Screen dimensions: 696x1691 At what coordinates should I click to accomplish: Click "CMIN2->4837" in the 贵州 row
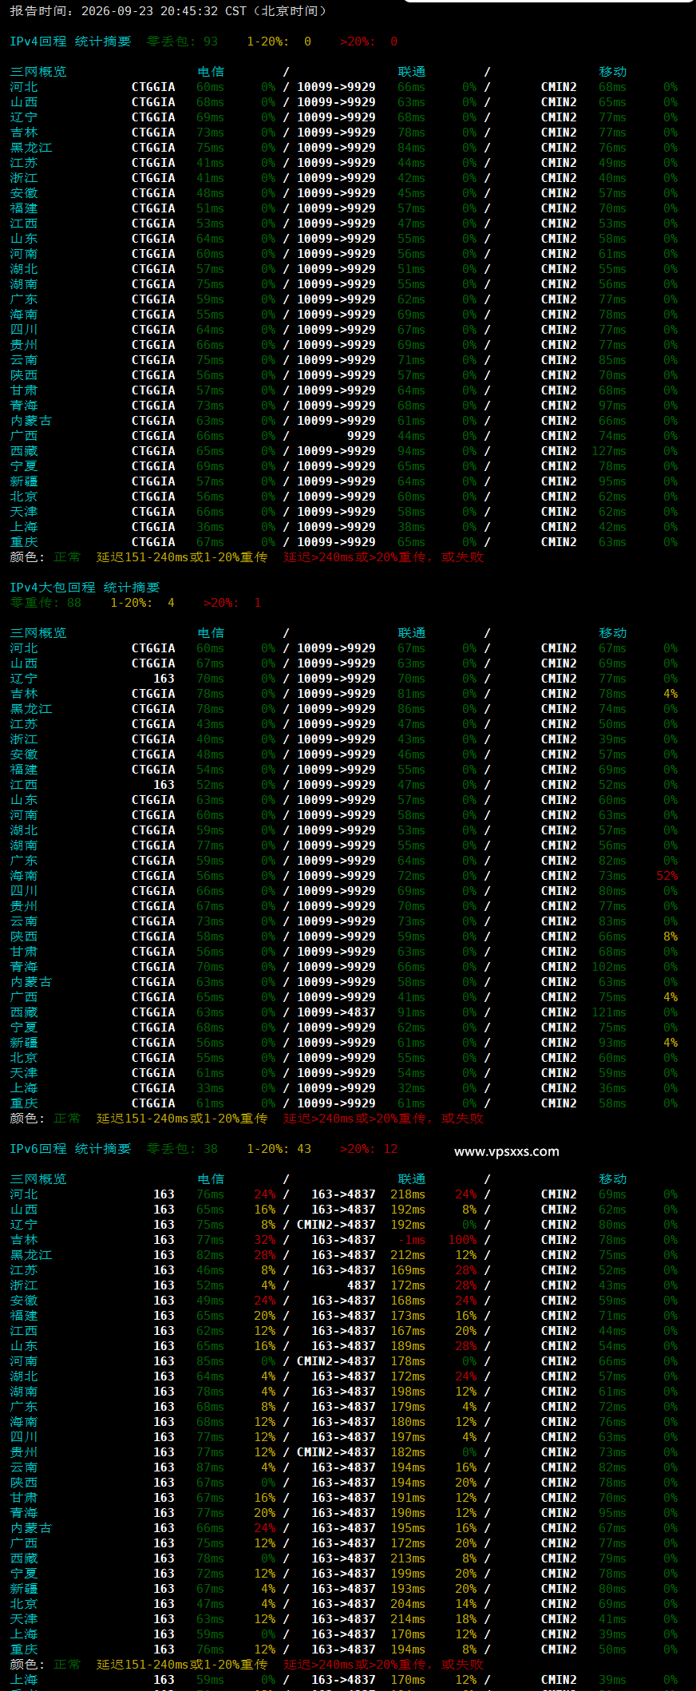[336, 1452]
